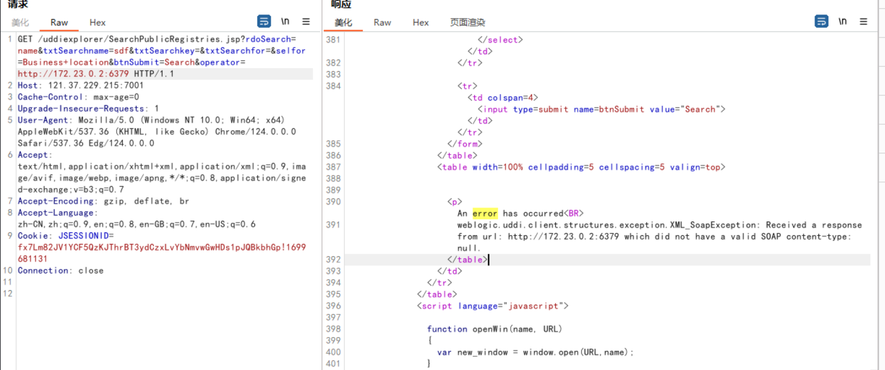Toggle word wrap icon in request panel
Image resolution: width=885 pixels, height=370 pixels.
coord(264,21)
